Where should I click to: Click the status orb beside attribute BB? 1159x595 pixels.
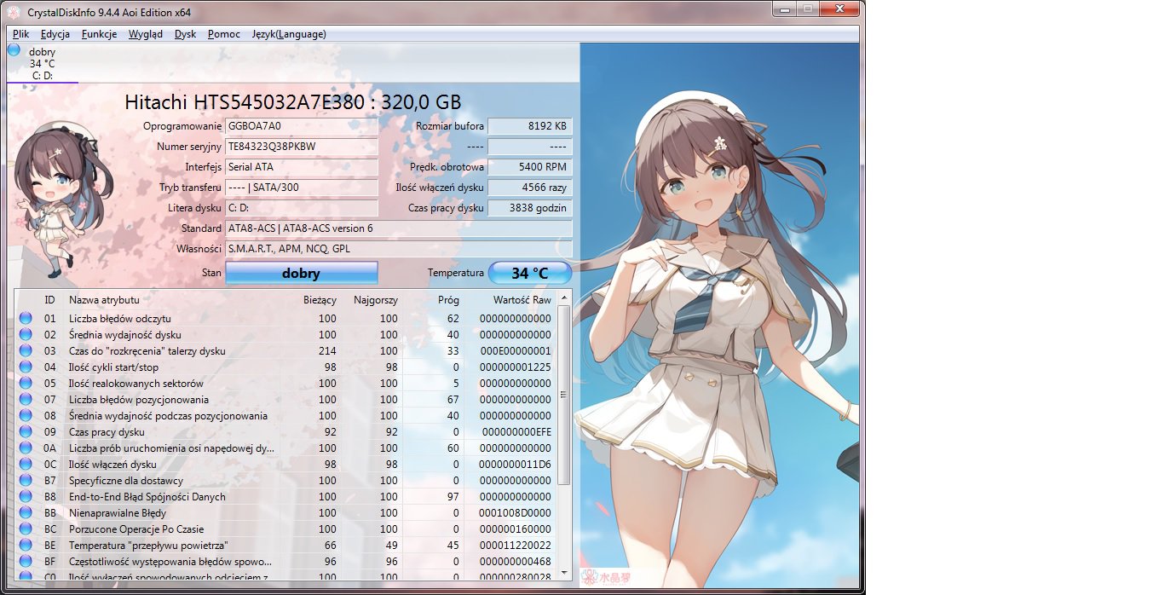[x=26, y=512]
